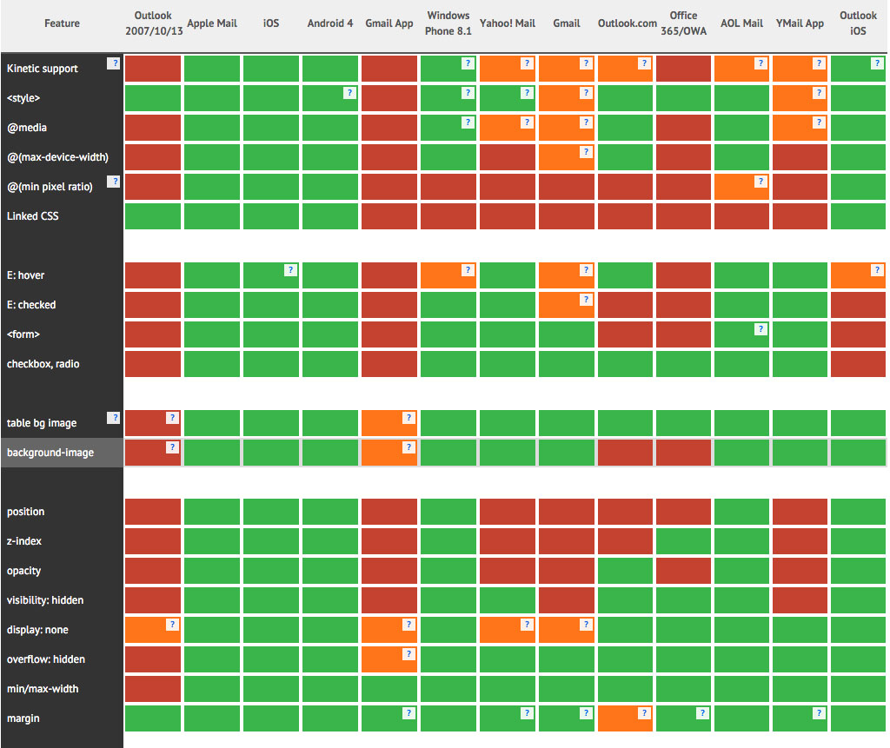Select the red background-image cell under Outlook.com

[625, 453]
